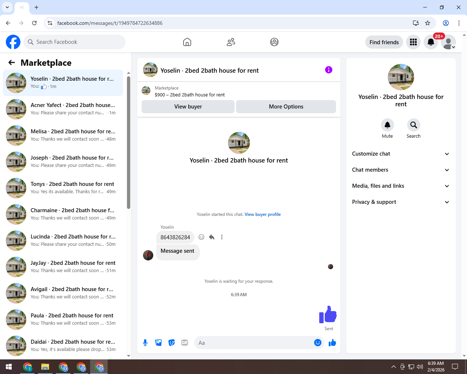
Task: Open the Lucinda conversation
Action: click(63, 241)
